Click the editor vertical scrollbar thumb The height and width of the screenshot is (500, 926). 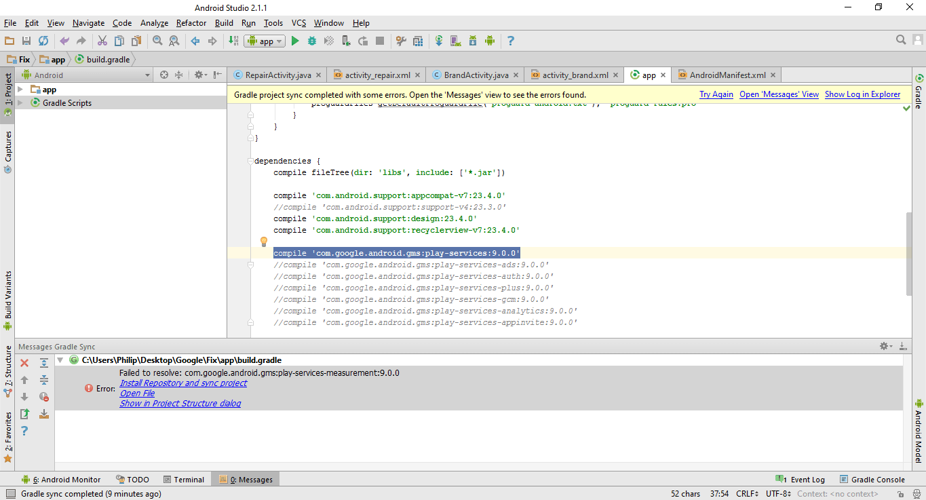coord(908,254)
